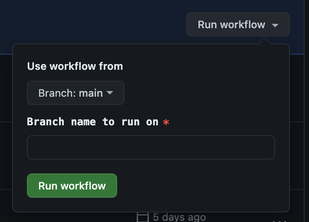Click the small triangle next to Branch: main

pos(110,92)
